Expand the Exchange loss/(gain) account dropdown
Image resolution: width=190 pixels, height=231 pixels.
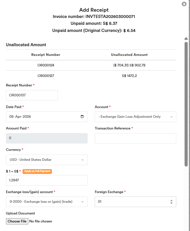pyautogui.click(x=47, y=202)
